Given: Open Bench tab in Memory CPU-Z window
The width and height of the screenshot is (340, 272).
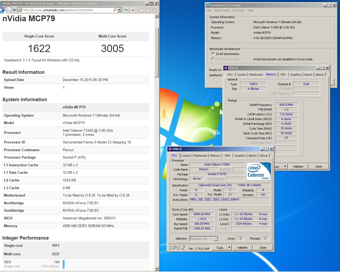Looking at the screenshot, I should [308, 75].
